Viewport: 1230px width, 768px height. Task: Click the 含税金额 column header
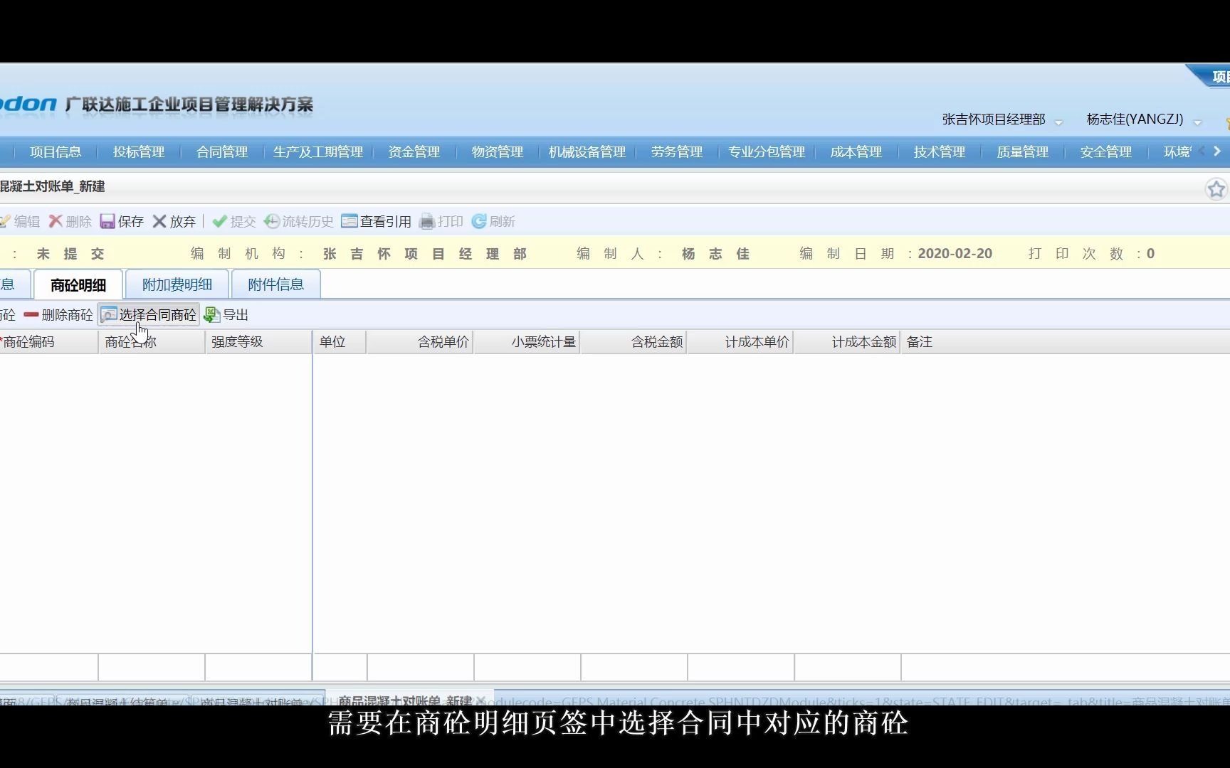point(634,342)
